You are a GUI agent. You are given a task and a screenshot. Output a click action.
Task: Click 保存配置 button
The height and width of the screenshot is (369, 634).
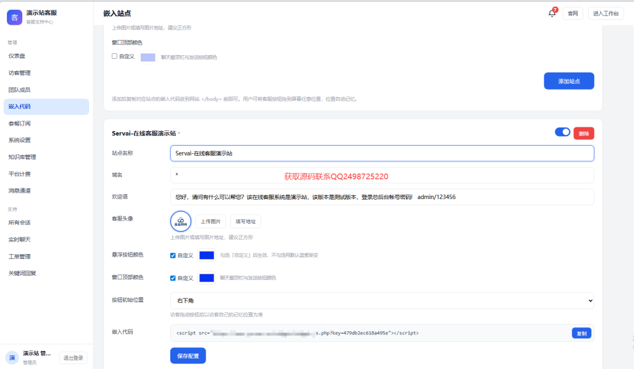click(x=188, y=355)
